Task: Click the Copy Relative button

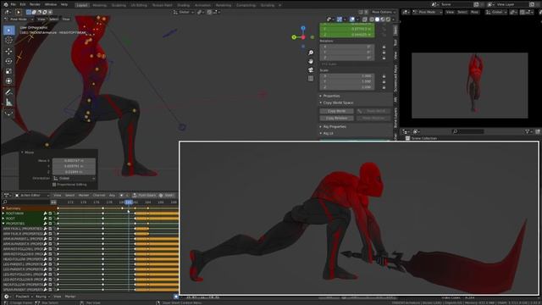Action: (336, 119)
